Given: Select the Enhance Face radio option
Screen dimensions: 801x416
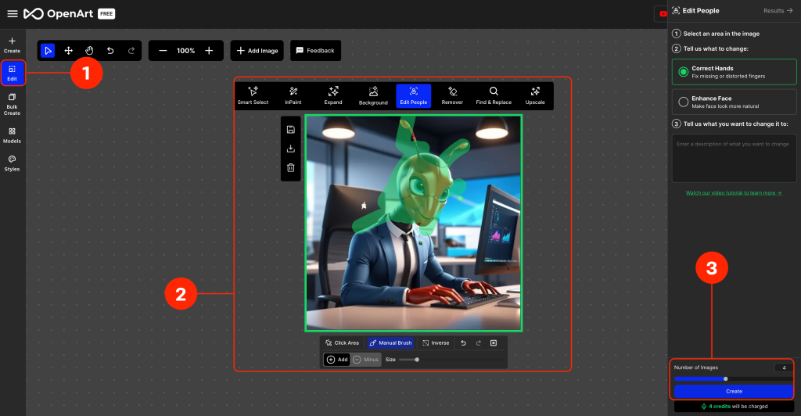Looking at the screenshot, I should pyautogui.click(x=684, y=102).
